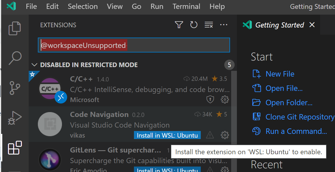335x172 pixels.
Task: Click the Microsoft publisher name
Action: tap(85, 100)
